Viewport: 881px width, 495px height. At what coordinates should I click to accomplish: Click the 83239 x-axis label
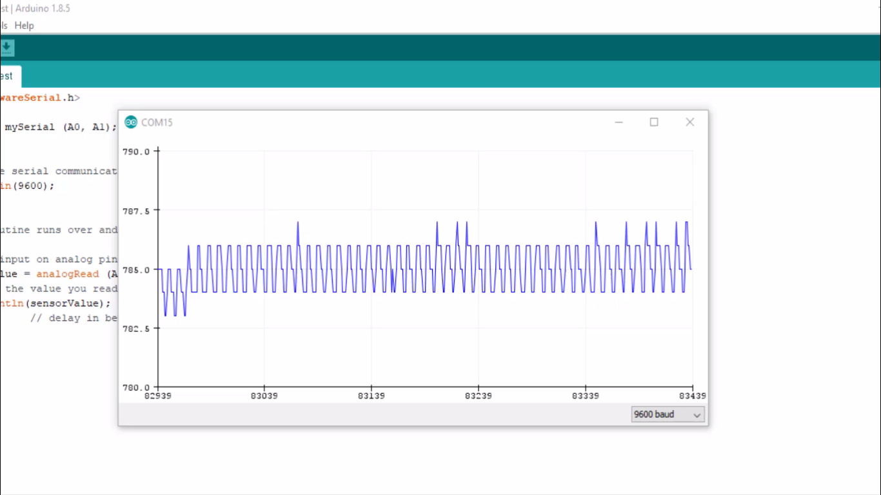click(x=478, y=396)
